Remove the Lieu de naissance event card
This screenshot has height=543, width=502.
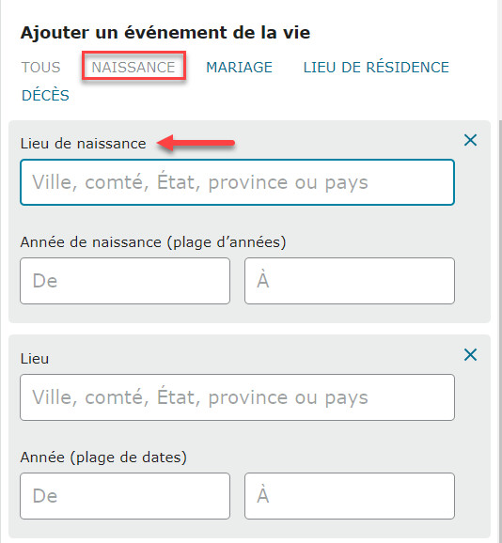click(470, 140)
